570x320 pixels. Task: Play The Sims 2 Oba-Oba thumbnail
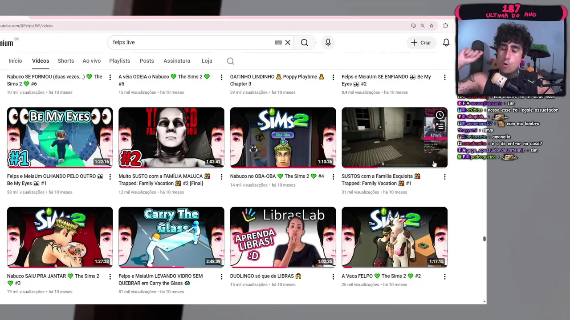coord(283,137)
